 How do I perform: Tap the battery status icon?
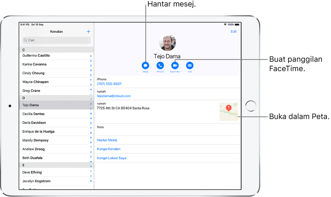(237, 24)
